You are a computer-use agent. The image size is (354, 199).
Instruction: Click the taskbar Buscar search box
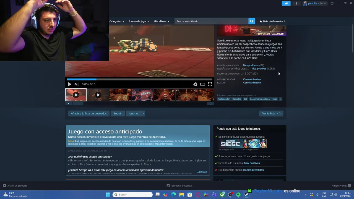pos(133,195)
